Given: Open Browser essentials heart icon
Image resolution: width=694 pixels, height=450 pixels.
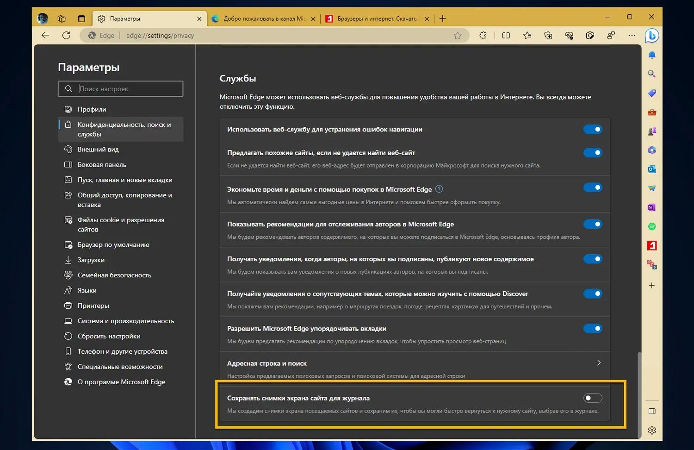Looking at the screenshot, I should 569,35.
